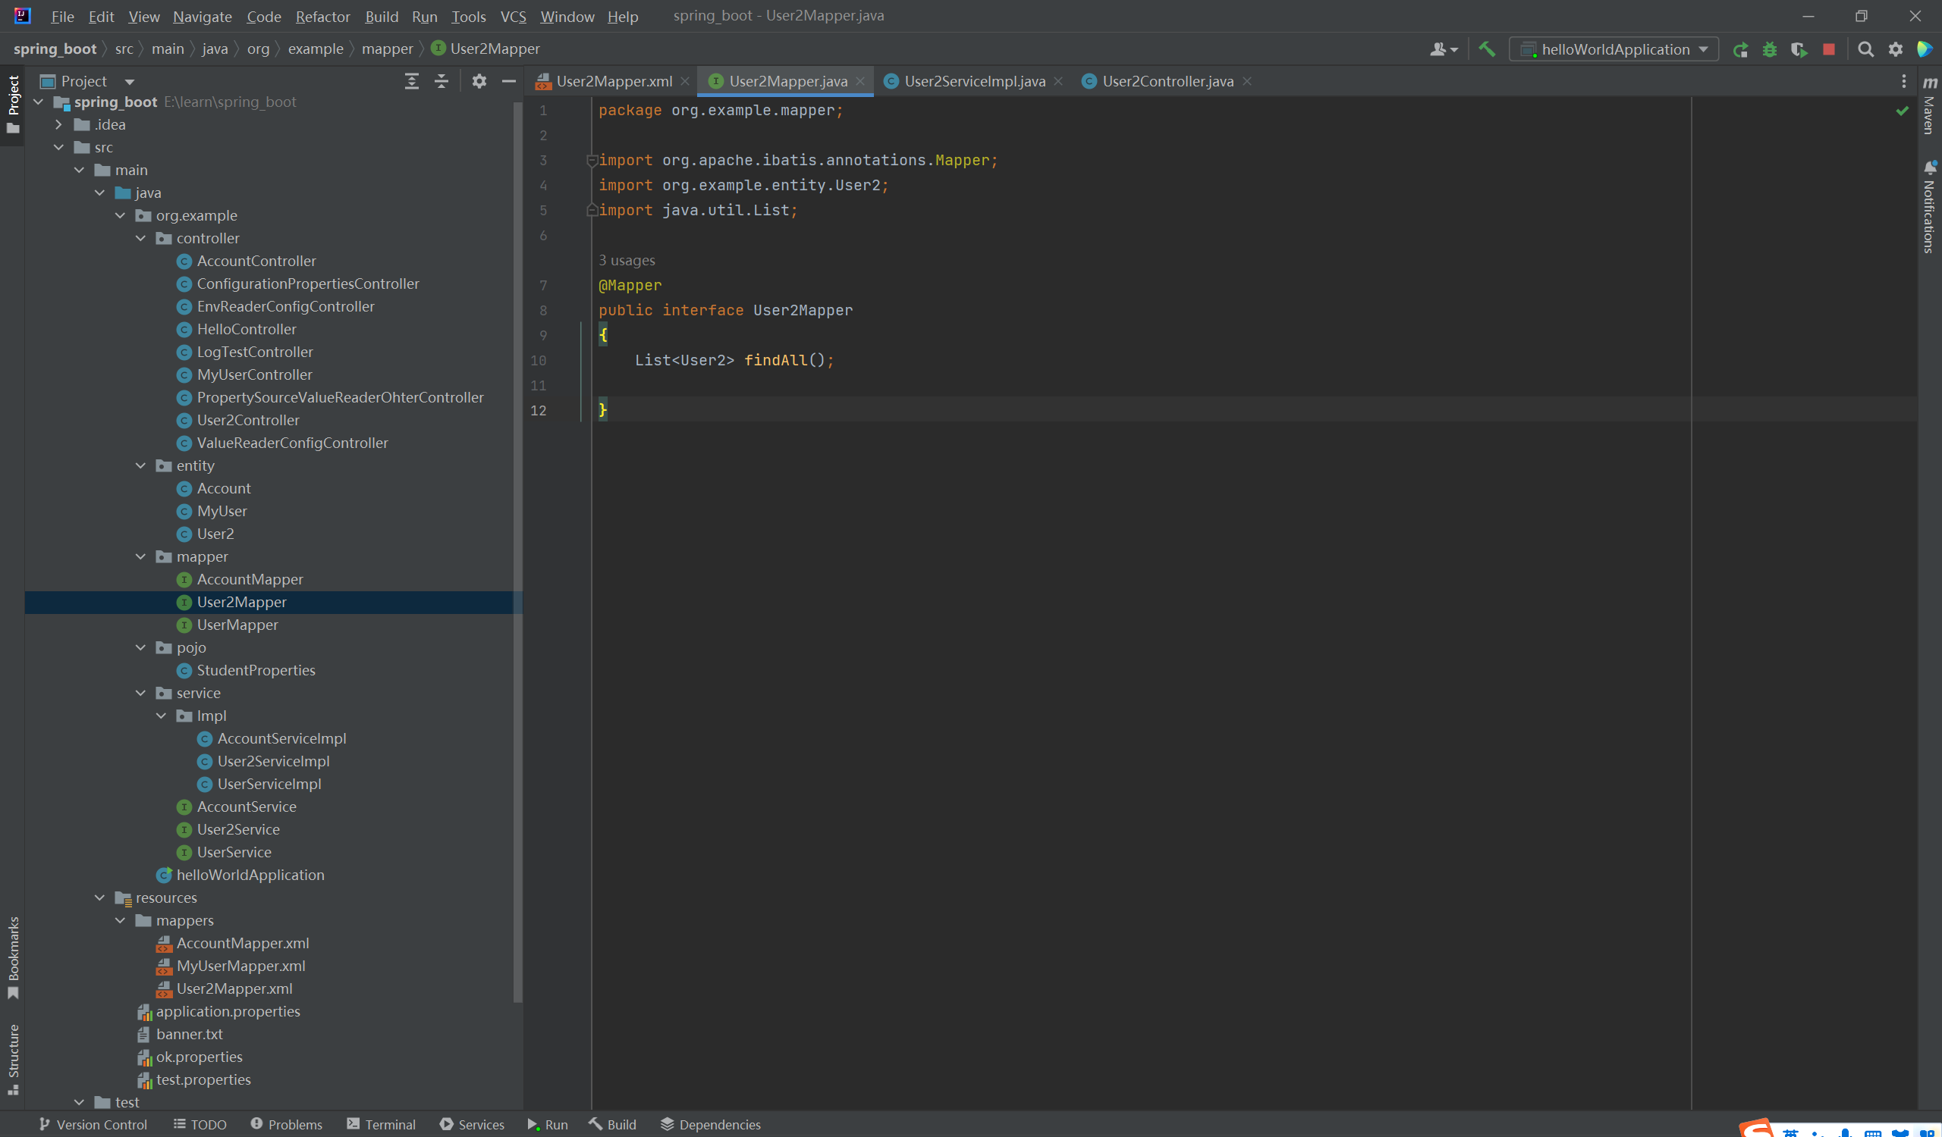Click the Build project hammer icon
The width and height of the screenshot is (1942, 1137).
coord(1487,49)
